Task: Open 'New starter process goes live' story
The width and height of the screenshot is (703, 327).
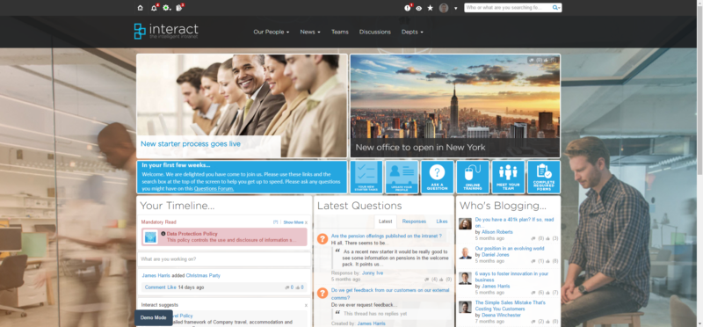Action: coord(191,144)
